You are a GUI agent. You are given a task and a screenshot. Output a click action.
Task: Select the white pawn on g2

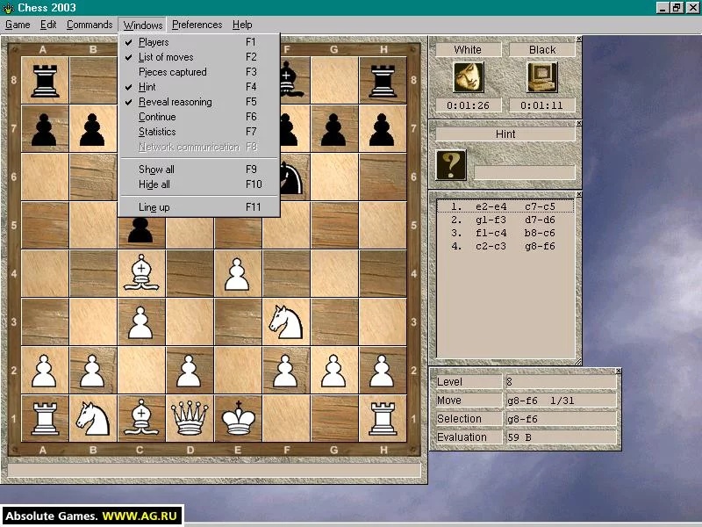333,371
